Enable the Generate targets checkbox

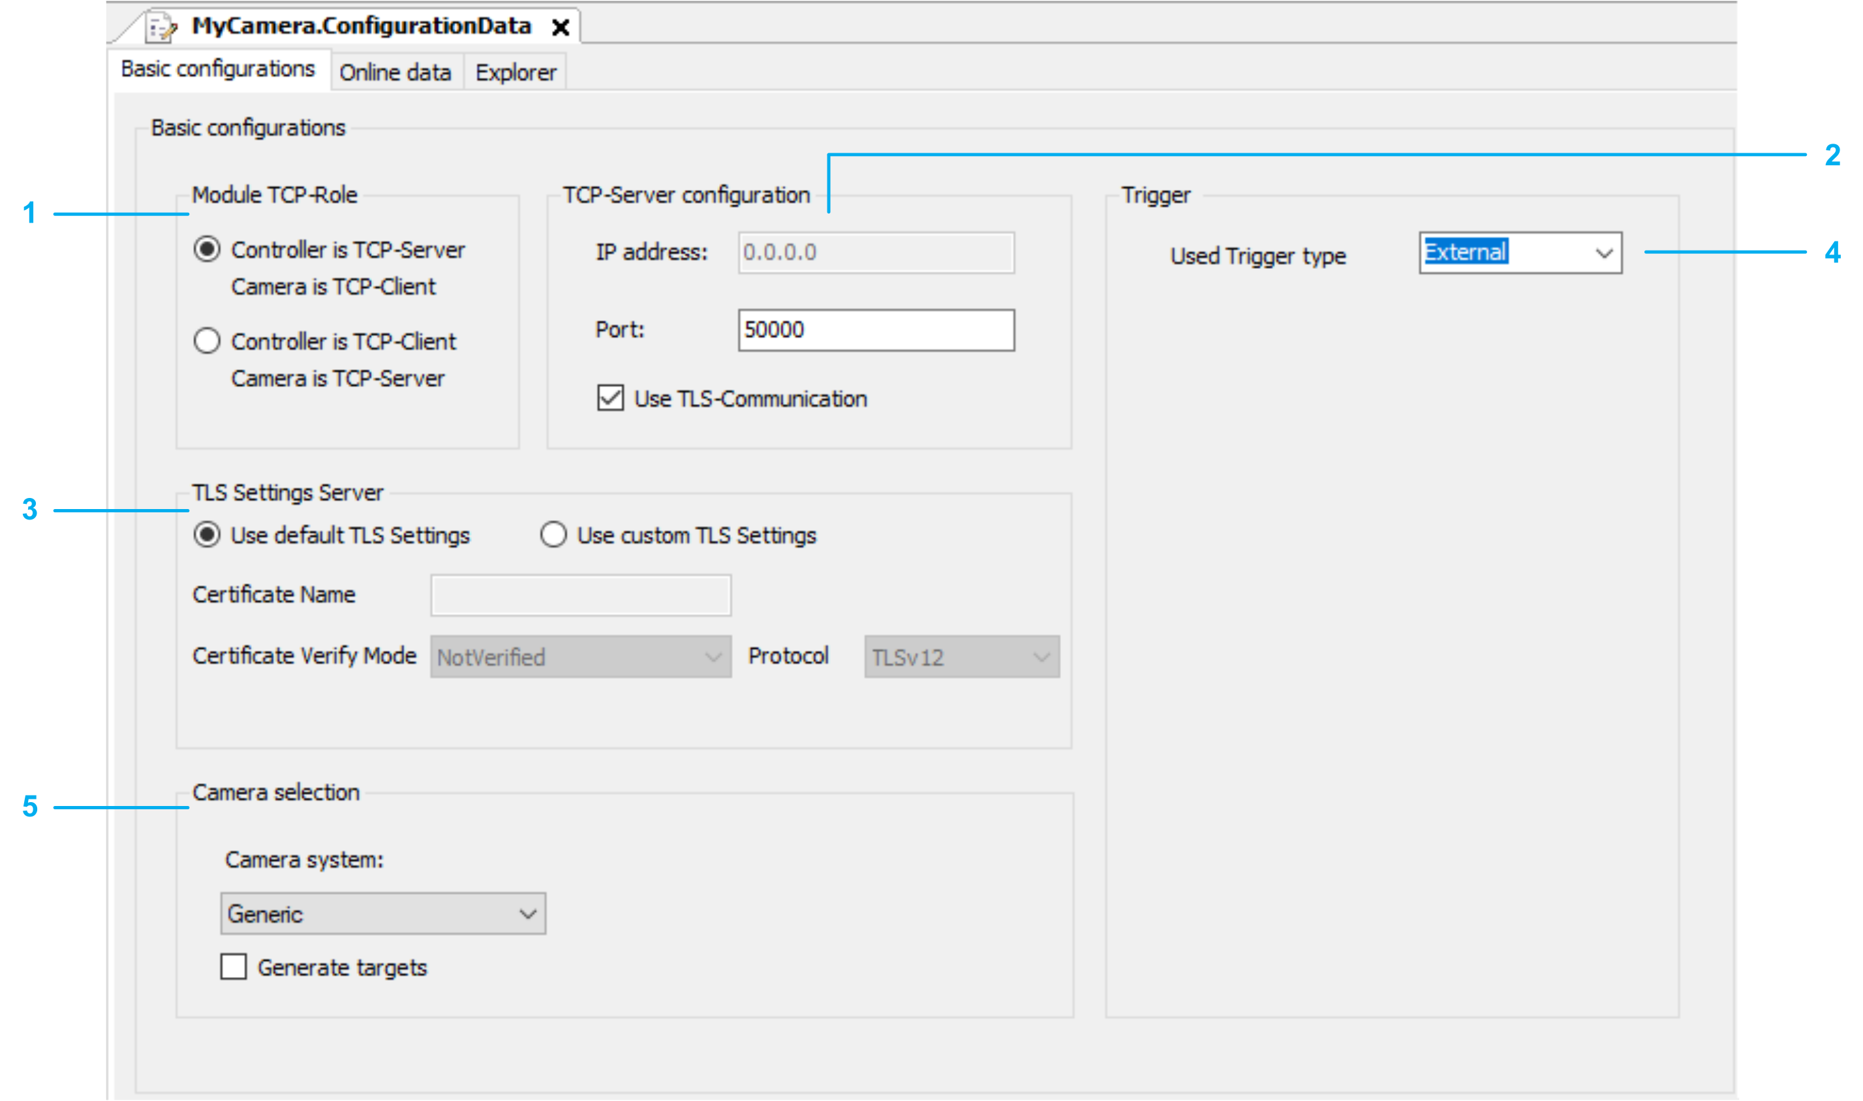[234, 967]
